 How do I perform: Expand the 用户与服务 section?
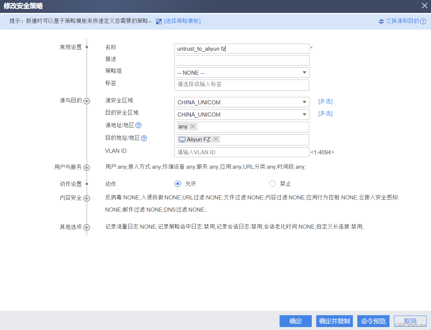click(x=87, y=168)
